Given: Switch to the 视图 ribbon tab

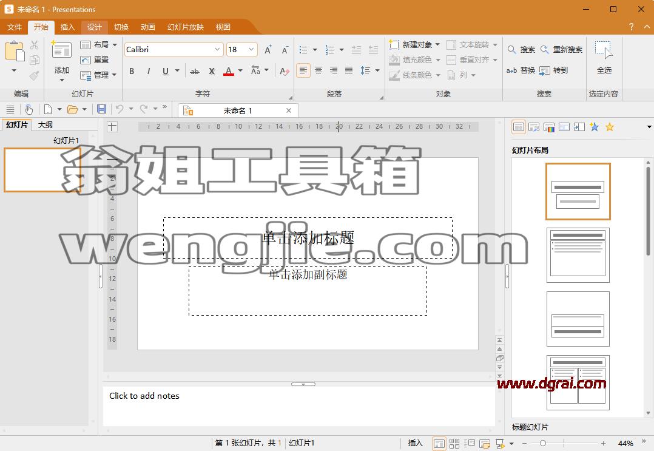Looking at the screenshot, I should (223, 27).
